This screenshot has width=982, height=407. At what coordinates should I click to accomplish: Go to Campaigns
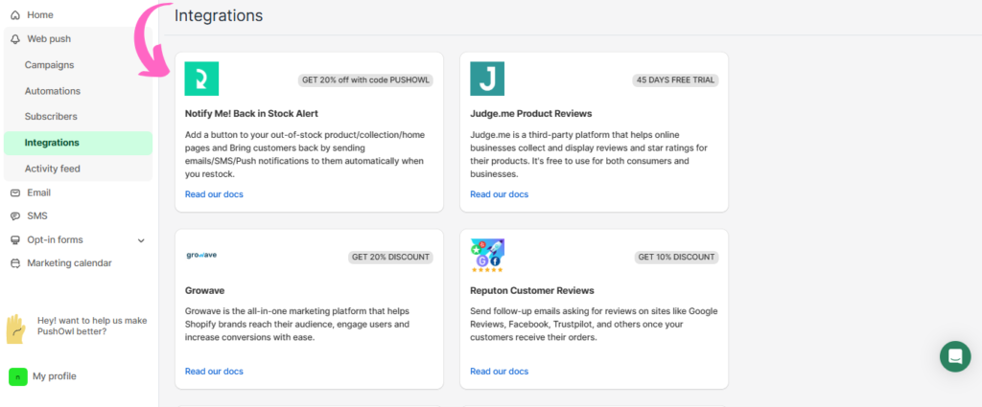pyautogui.click(x=50, y=65)
